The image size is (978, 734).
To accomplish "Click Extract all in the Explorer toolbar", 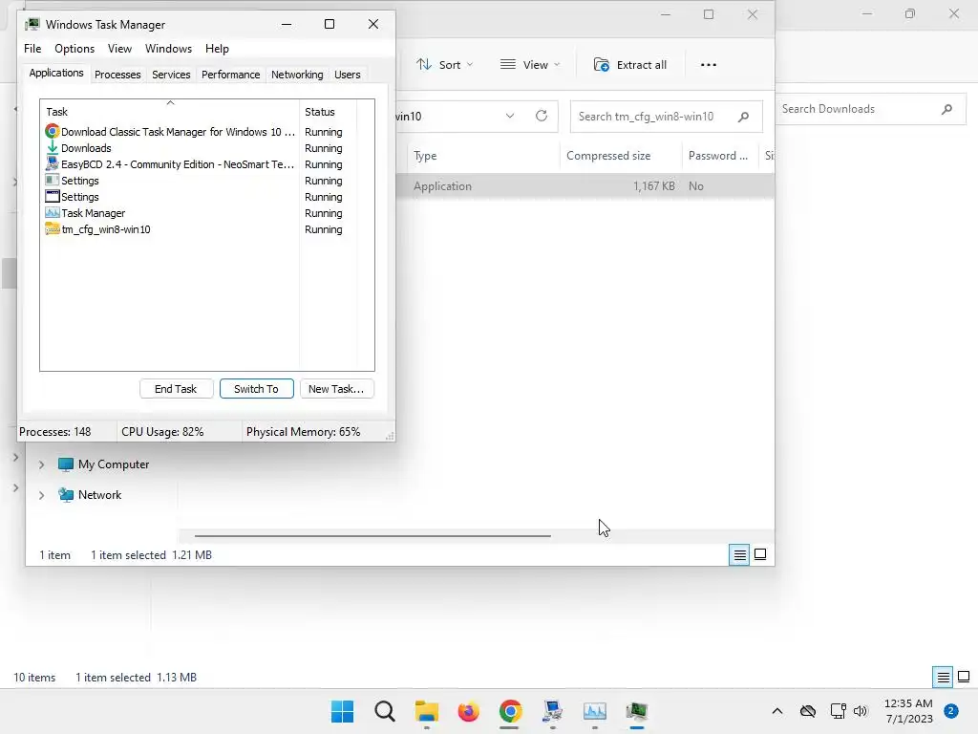I will tap(630, 65).
